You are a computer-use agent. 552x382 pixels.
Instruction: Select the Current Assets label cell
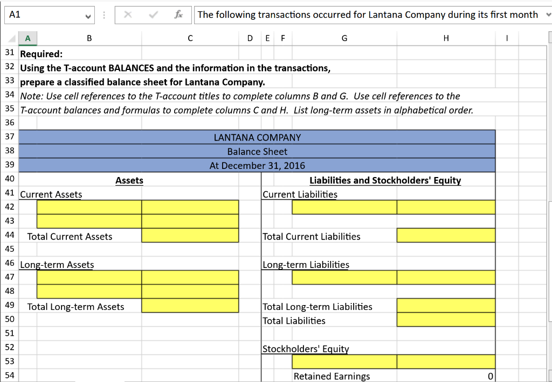[51, 194]
